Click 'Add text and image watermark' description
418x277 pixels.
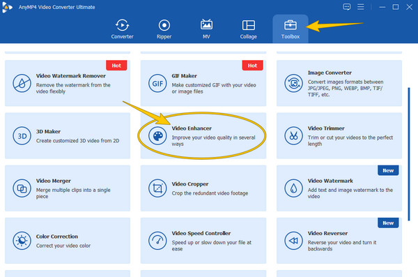click(350, 193)
